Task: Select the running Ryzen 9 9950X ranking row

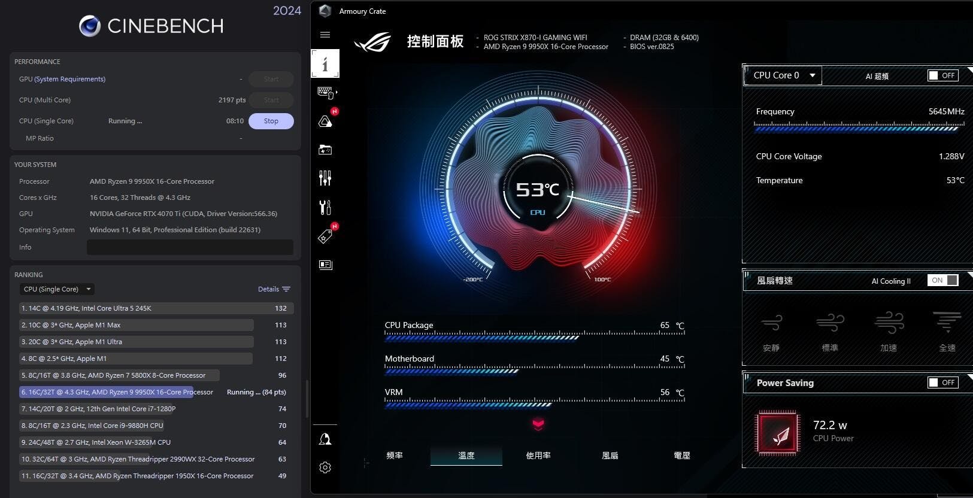Action: pos(156,392)
